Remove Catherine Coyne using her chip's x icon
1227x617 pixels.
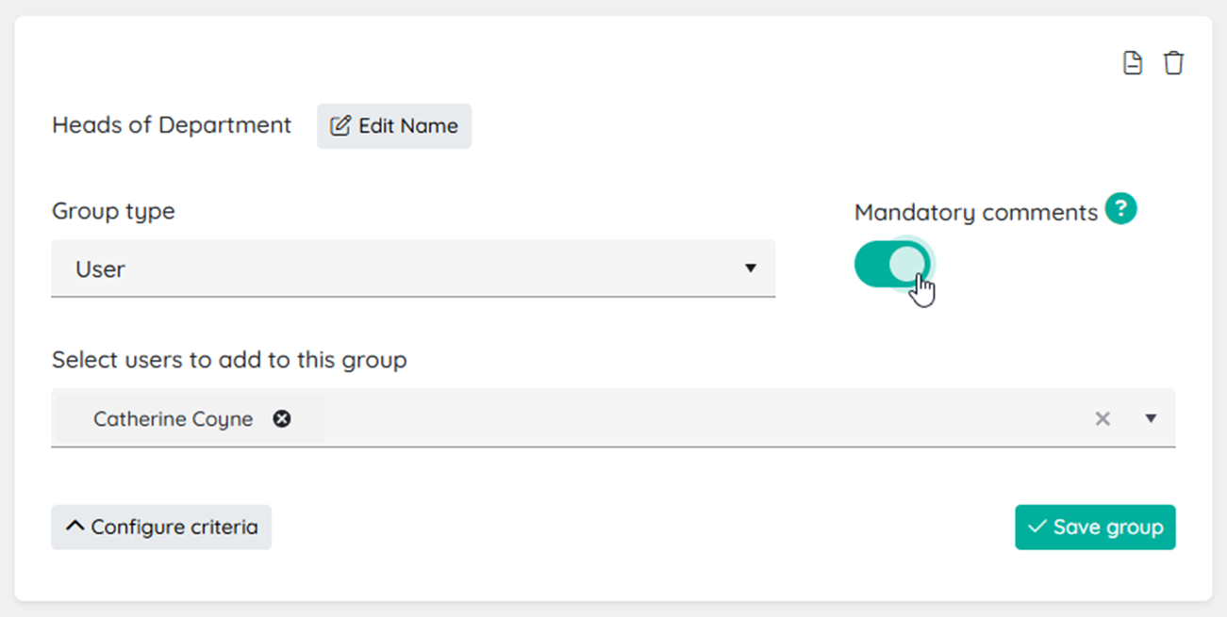pyautogui.click(x=281, y=419)
